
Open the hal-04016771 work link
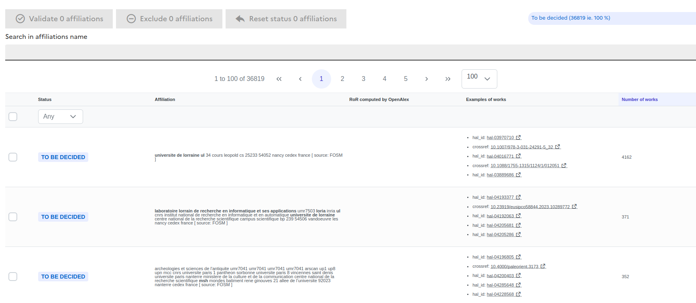pyautogui.click(x=500, y=156)
